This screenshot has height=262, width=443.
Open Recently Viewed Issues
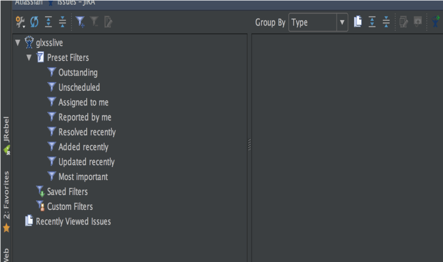click(73, 222)
